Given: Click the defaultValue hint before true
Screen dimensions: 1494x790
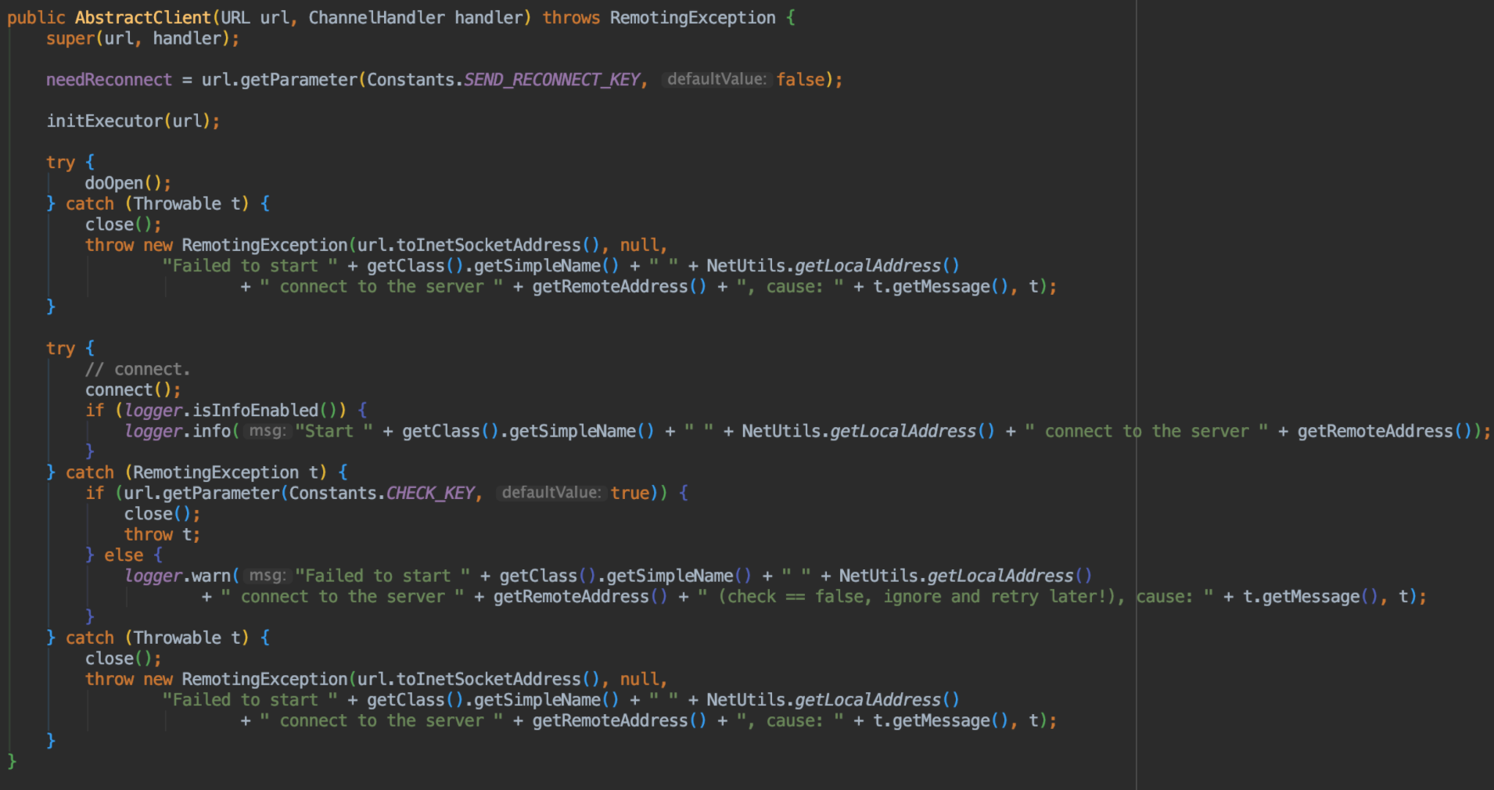Looking at the screenshot, I should (x=551, y=493).
